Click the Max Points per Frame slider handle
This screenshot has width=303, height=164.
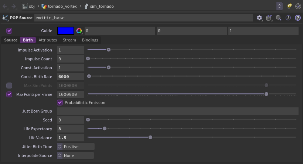click(266, 94)
